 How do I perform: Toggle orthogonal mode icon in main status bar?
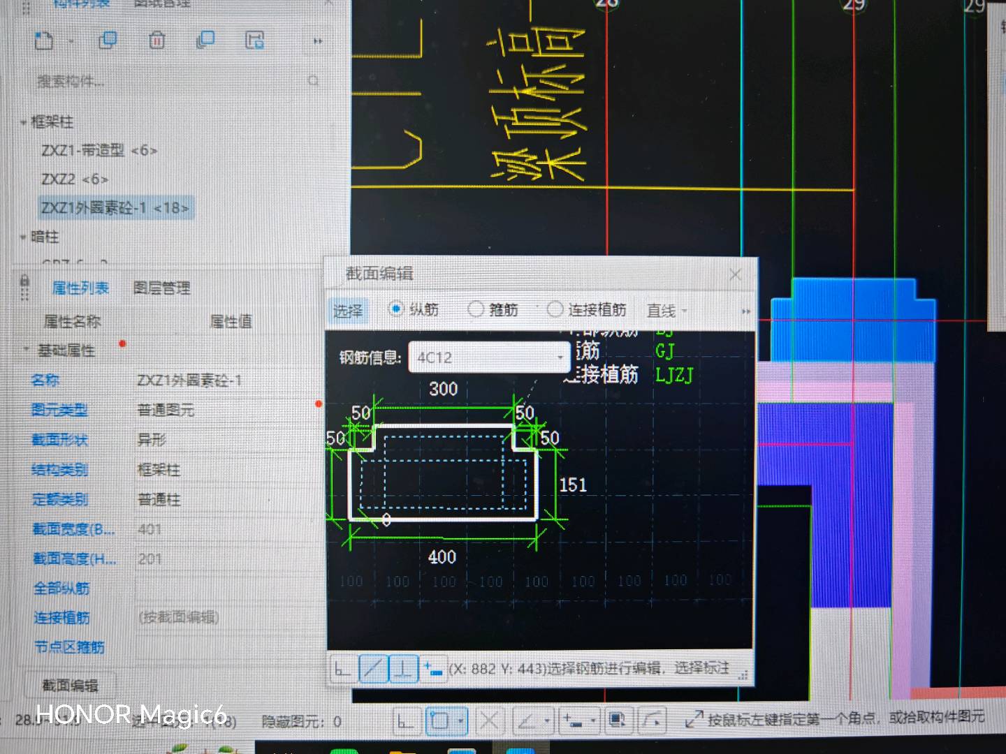pos(406,720)
